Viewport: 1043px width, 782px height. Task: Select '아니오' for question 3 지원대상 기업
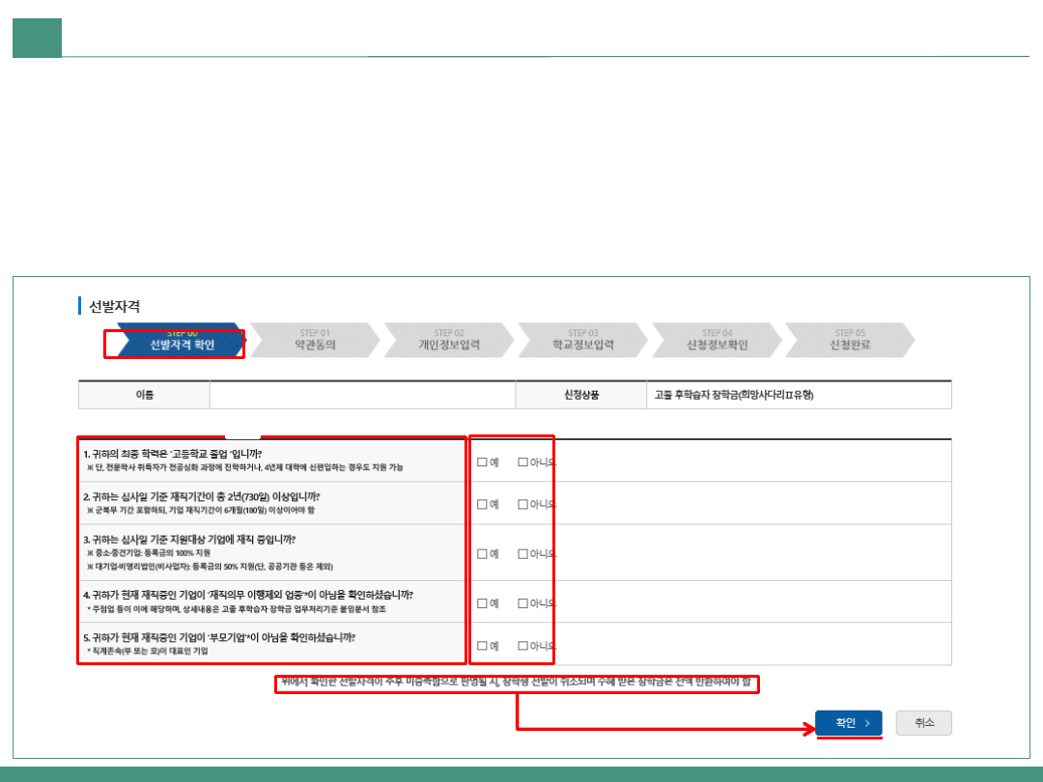click(x=522, y=553)
